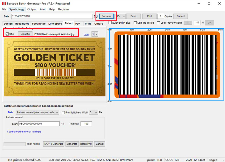The width and height of the screenshot is (225, 162).
Task: Click the Data input field with 6123456789016
Action: [x=52, y=16]
